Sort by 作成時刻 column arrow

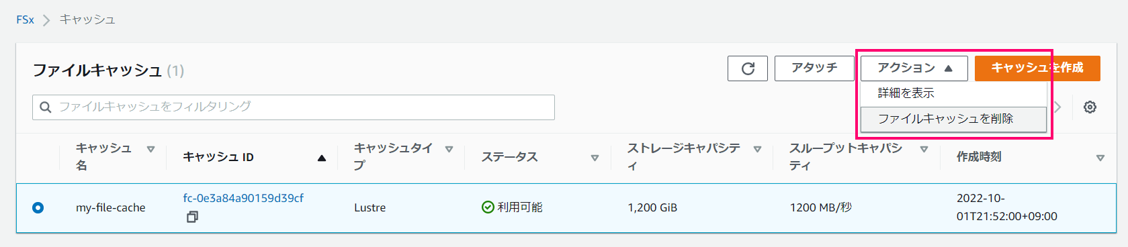pyautogui.click(x=1100, y=158)
